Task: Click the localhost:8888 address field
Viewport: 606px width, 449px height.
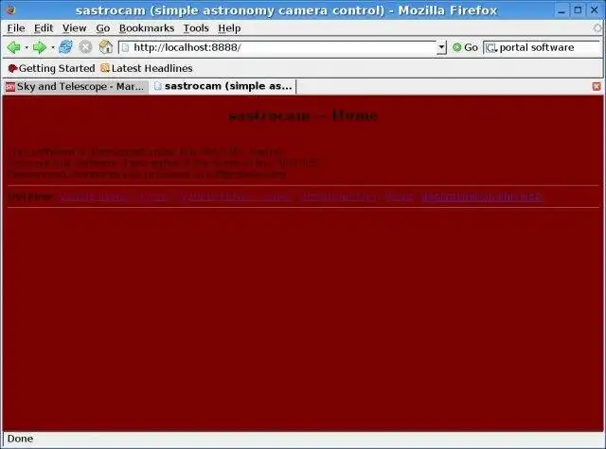Action: point(282,47)
